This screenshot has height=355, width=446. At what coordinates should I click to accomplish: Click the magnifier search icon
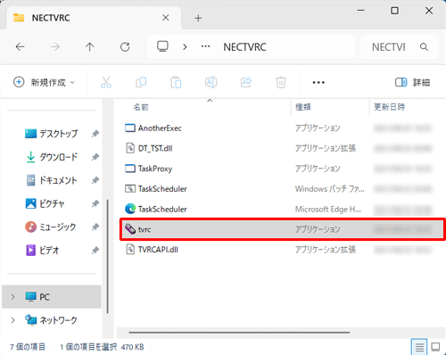pyautogui.click(x=424, y=47)
